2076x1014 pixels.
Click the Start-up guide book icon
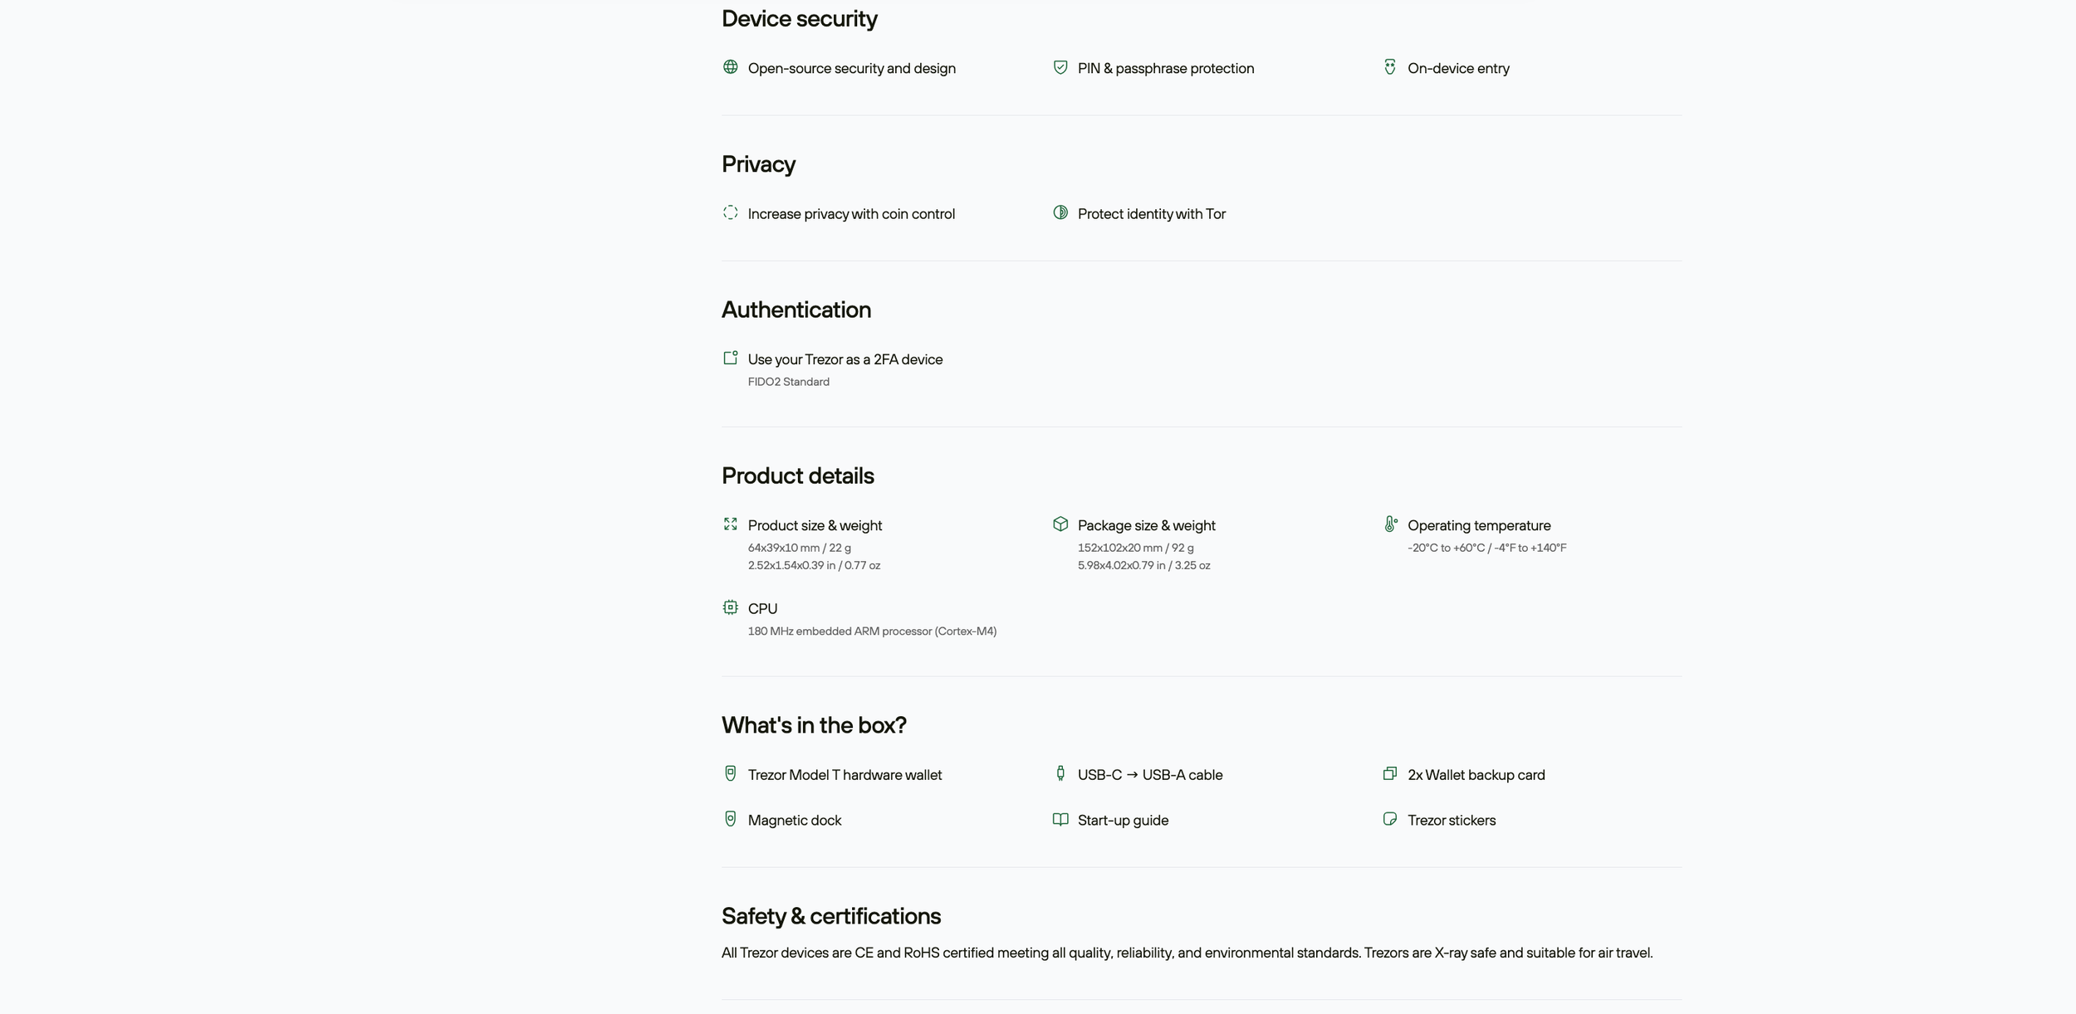(1060, 819)
